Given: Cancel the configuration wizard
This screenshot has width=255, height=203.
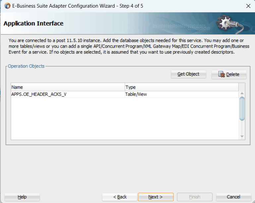Looking at the screenshot, I should (233, 197).
